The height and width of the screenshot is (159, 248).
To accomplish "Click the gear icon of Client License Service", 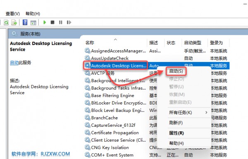I will click(87, 140).
